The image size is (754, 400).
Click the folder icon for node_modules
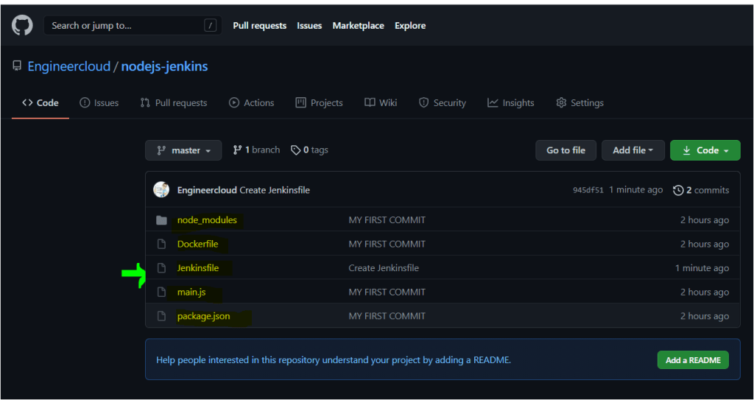click(x=161, y=220)
